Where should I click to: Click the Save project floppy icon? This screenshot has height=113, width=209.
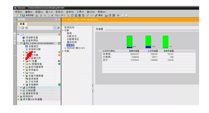tap(23, 15)
